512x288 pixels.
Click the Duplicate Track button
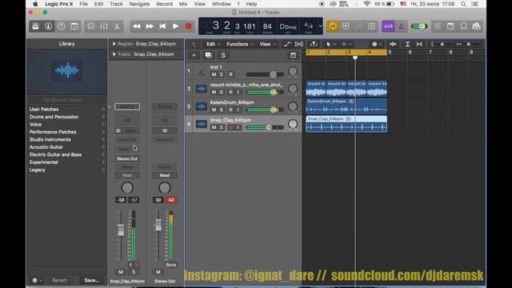pos(208,55)
